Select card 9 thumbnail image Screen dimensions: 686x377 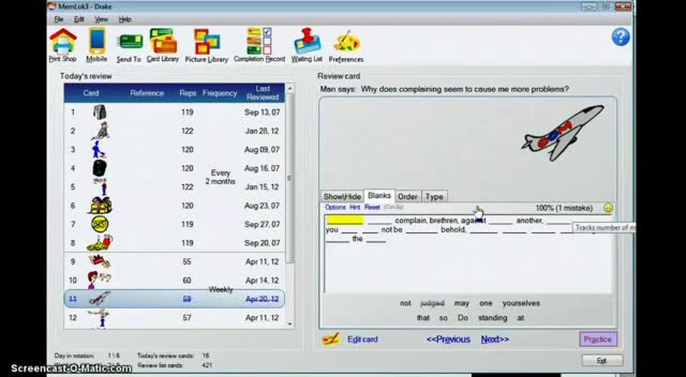99,261
